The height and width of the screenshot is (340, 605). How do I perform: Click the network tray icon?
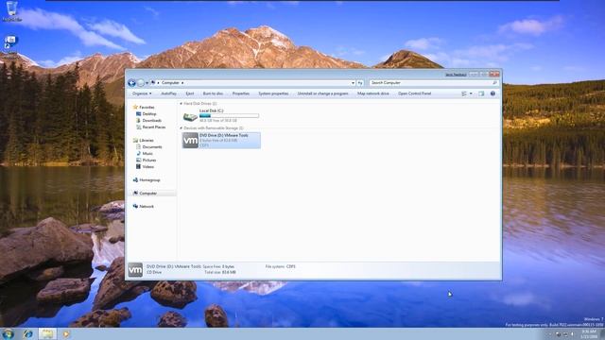[x=565, y=334]
